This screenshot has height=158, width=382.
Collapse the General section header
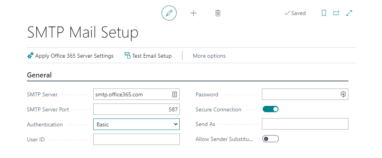(39, 75)
